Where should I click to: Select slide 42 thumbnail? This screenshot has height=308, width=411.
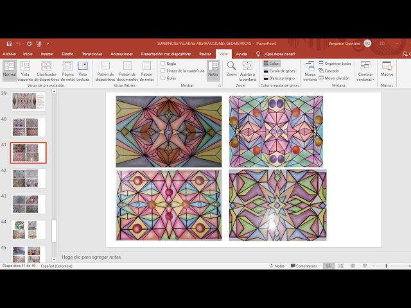[28, 178]
